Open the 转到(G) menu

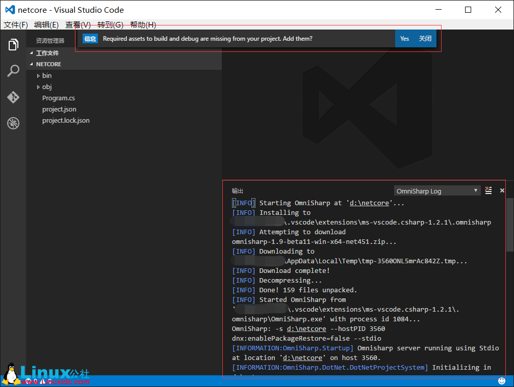click(111, 25)
